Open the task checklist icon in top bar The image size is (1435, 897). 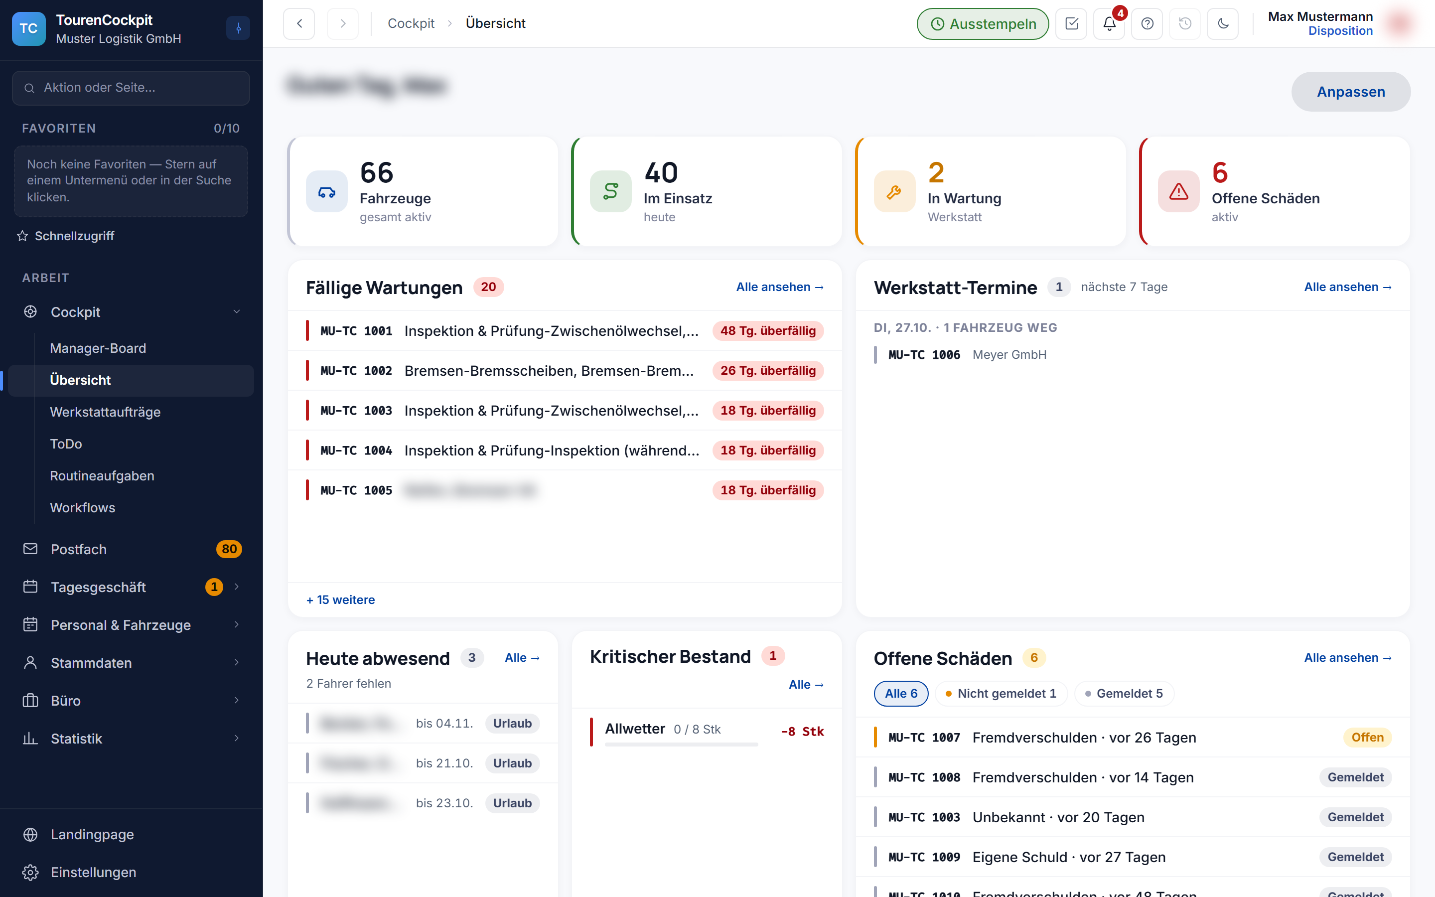point(1071,24)
